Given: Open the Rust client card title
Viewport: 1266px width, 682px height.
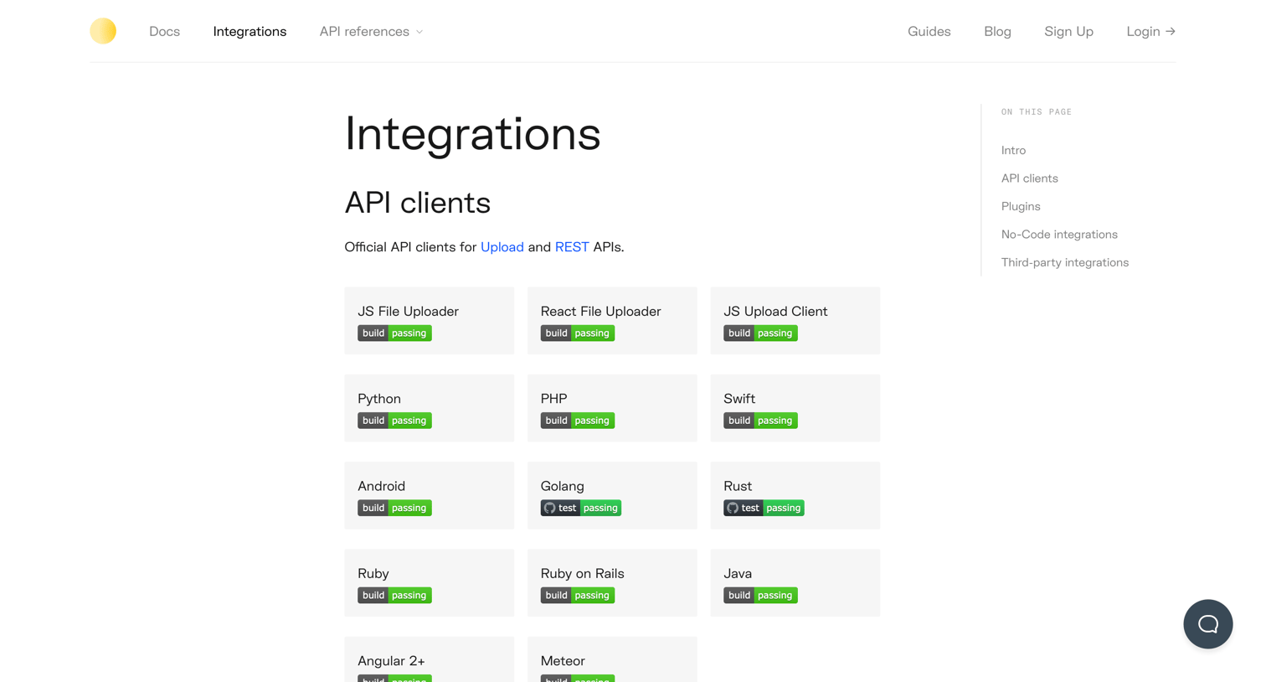Looking at the screenshot, I should pos(738,486).
